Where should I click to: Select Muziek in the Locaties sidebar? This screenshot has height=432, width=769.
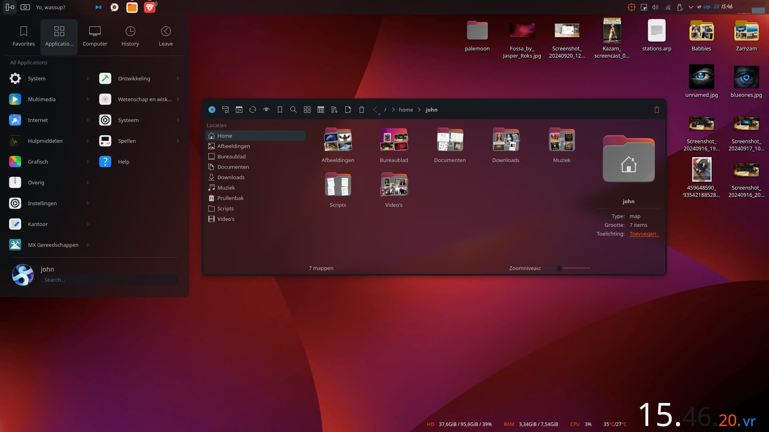click(x=256, y=188)
